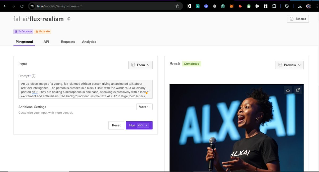This screenshot has width=319, height=172.
Task: Reload the fal.ai page
Action: pos(22,6)
